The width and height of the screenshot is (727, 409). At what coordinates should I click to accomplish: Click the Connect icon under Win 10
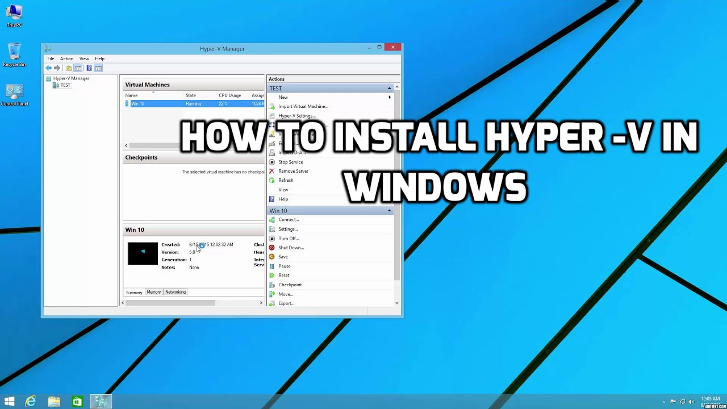272,220
